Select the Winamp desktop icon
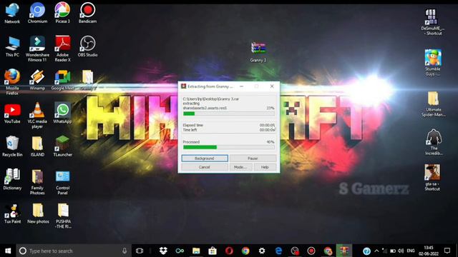458x257 pixels. click(x=37, y=80)
